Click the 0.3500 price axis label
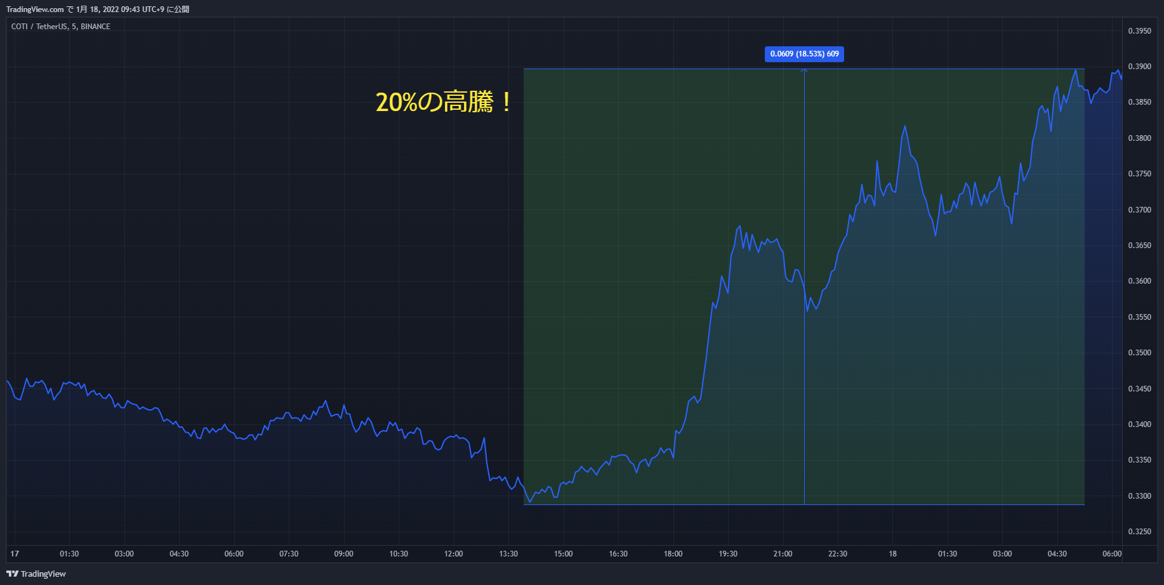 tap(1139, 353)
